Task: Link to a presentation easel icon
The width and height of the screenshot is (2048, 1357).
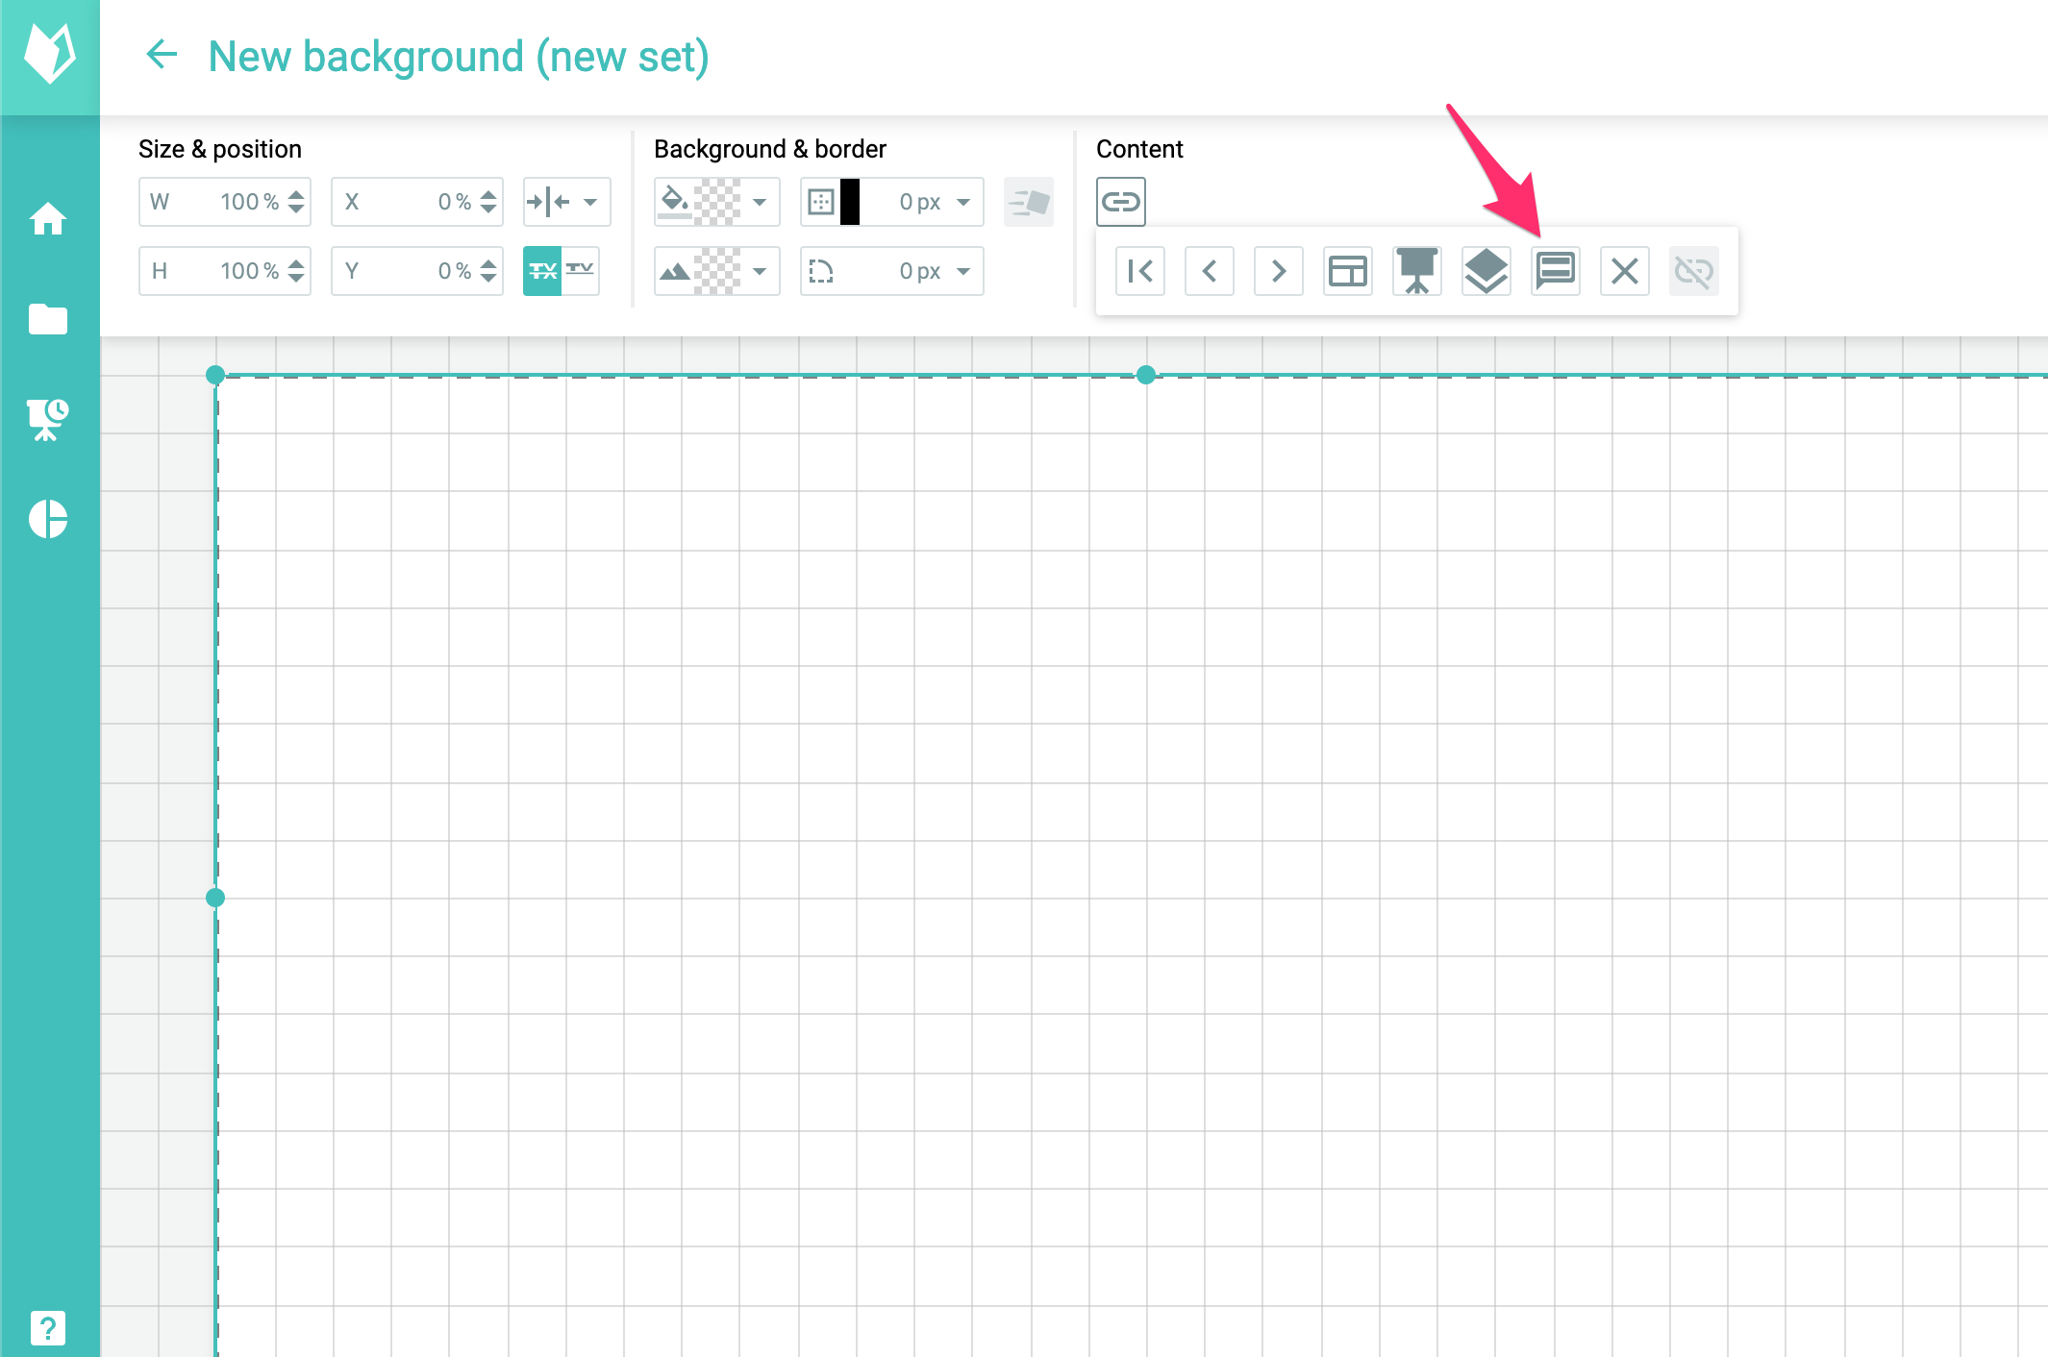Action: click(1417, 271)
